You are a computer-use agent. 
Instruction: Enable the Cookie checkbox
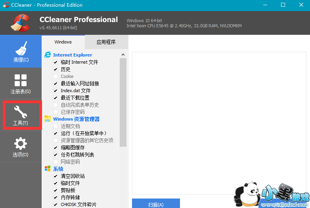pyautogui.click(x=55, y=76)
